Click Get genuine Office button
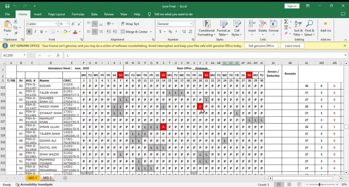349x187 pixels. [x=261, y=46]
